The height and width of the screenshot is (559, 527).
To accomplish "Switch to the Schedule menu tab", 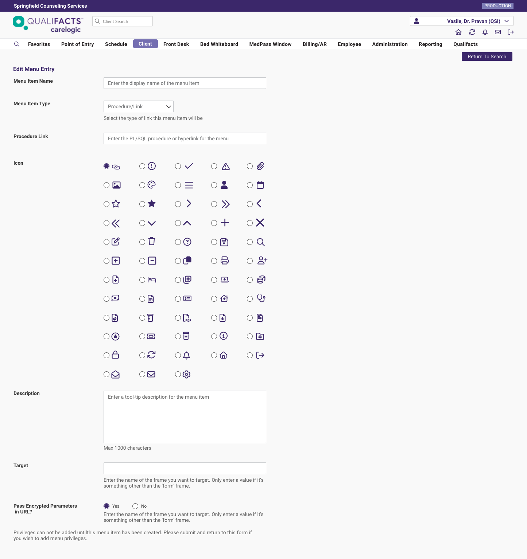I will [x=116, y=44].
